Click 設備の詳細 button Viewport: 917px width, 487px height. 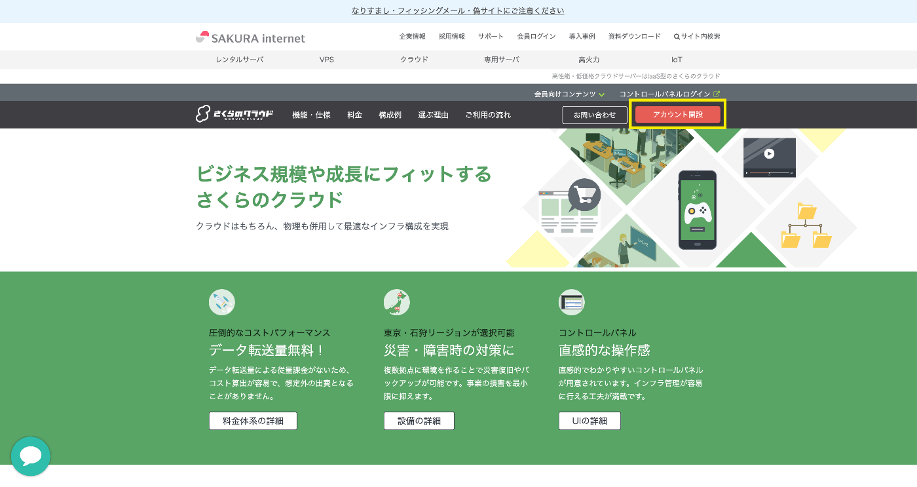click(419, 421)
